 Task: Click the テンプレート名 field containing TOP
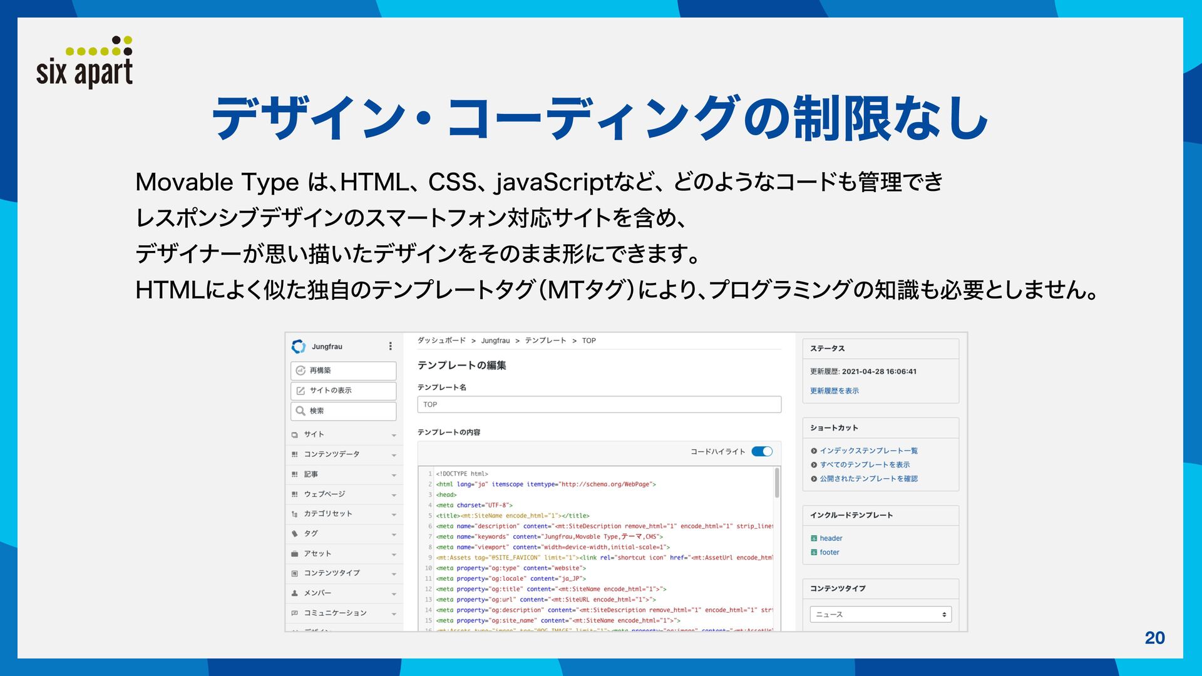599,404
